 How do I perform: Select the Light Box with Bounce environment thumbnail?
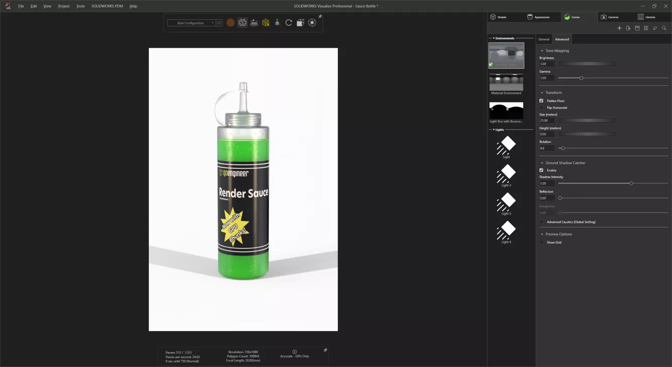point(506,110)
